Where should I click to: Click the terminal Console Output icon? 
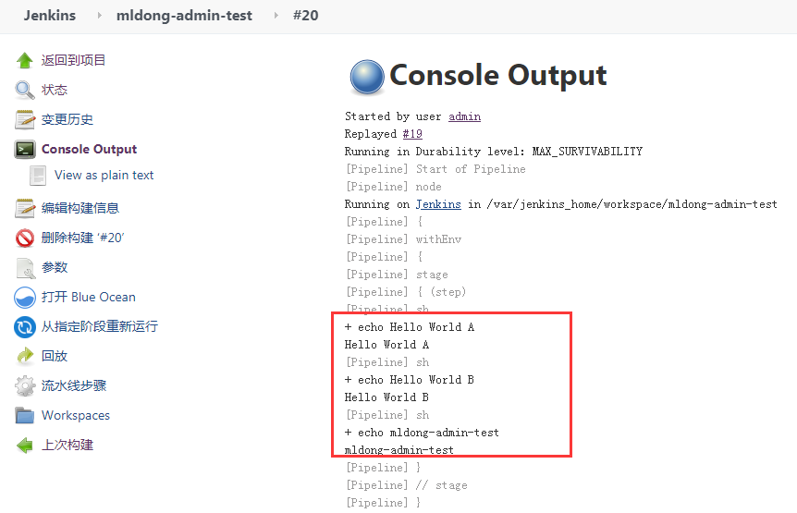(25, 149)
